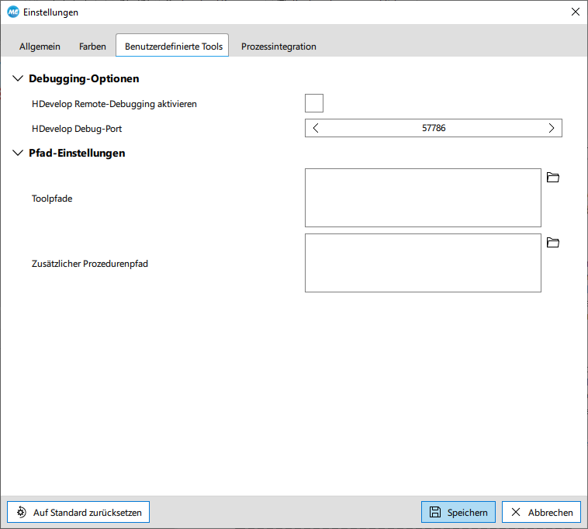Viewport: 588px width, 529px height.
Task: Decrease the HDevelop Debug-Port value
Action: (316, 128)
